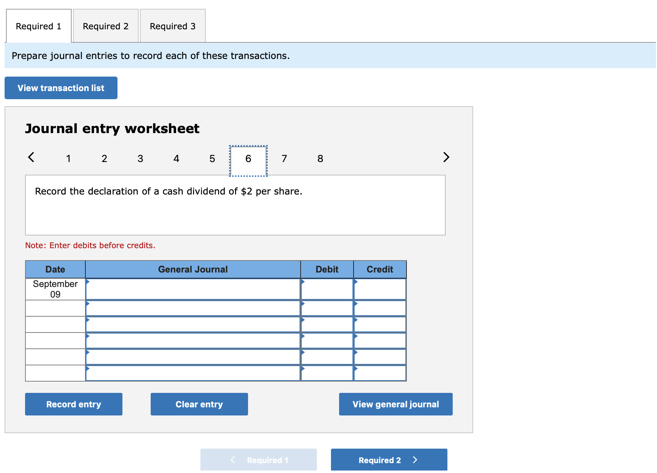Click the Credit column header
The height and width of the screenshot is (473, 657).
(x=380, y=269)
